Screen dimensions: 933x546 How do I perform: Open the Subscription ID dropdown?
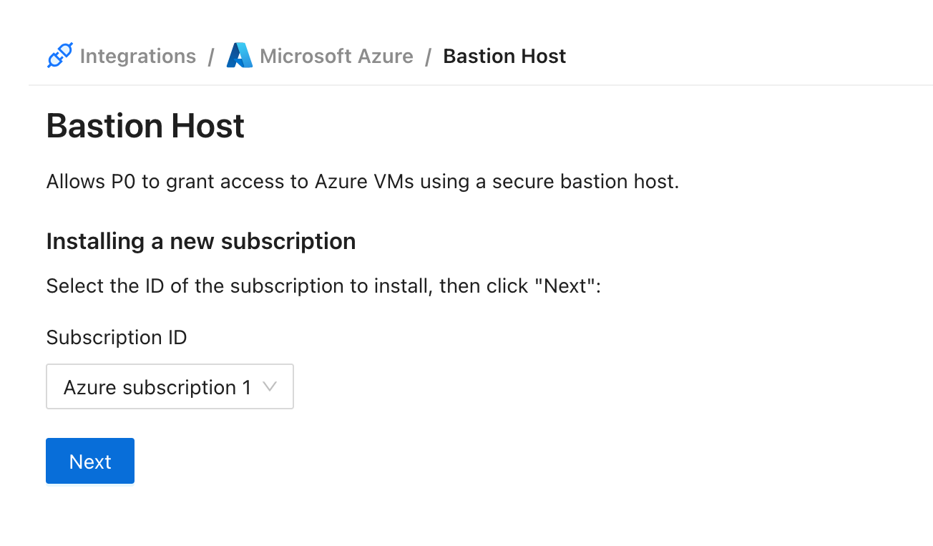[170, 387]
